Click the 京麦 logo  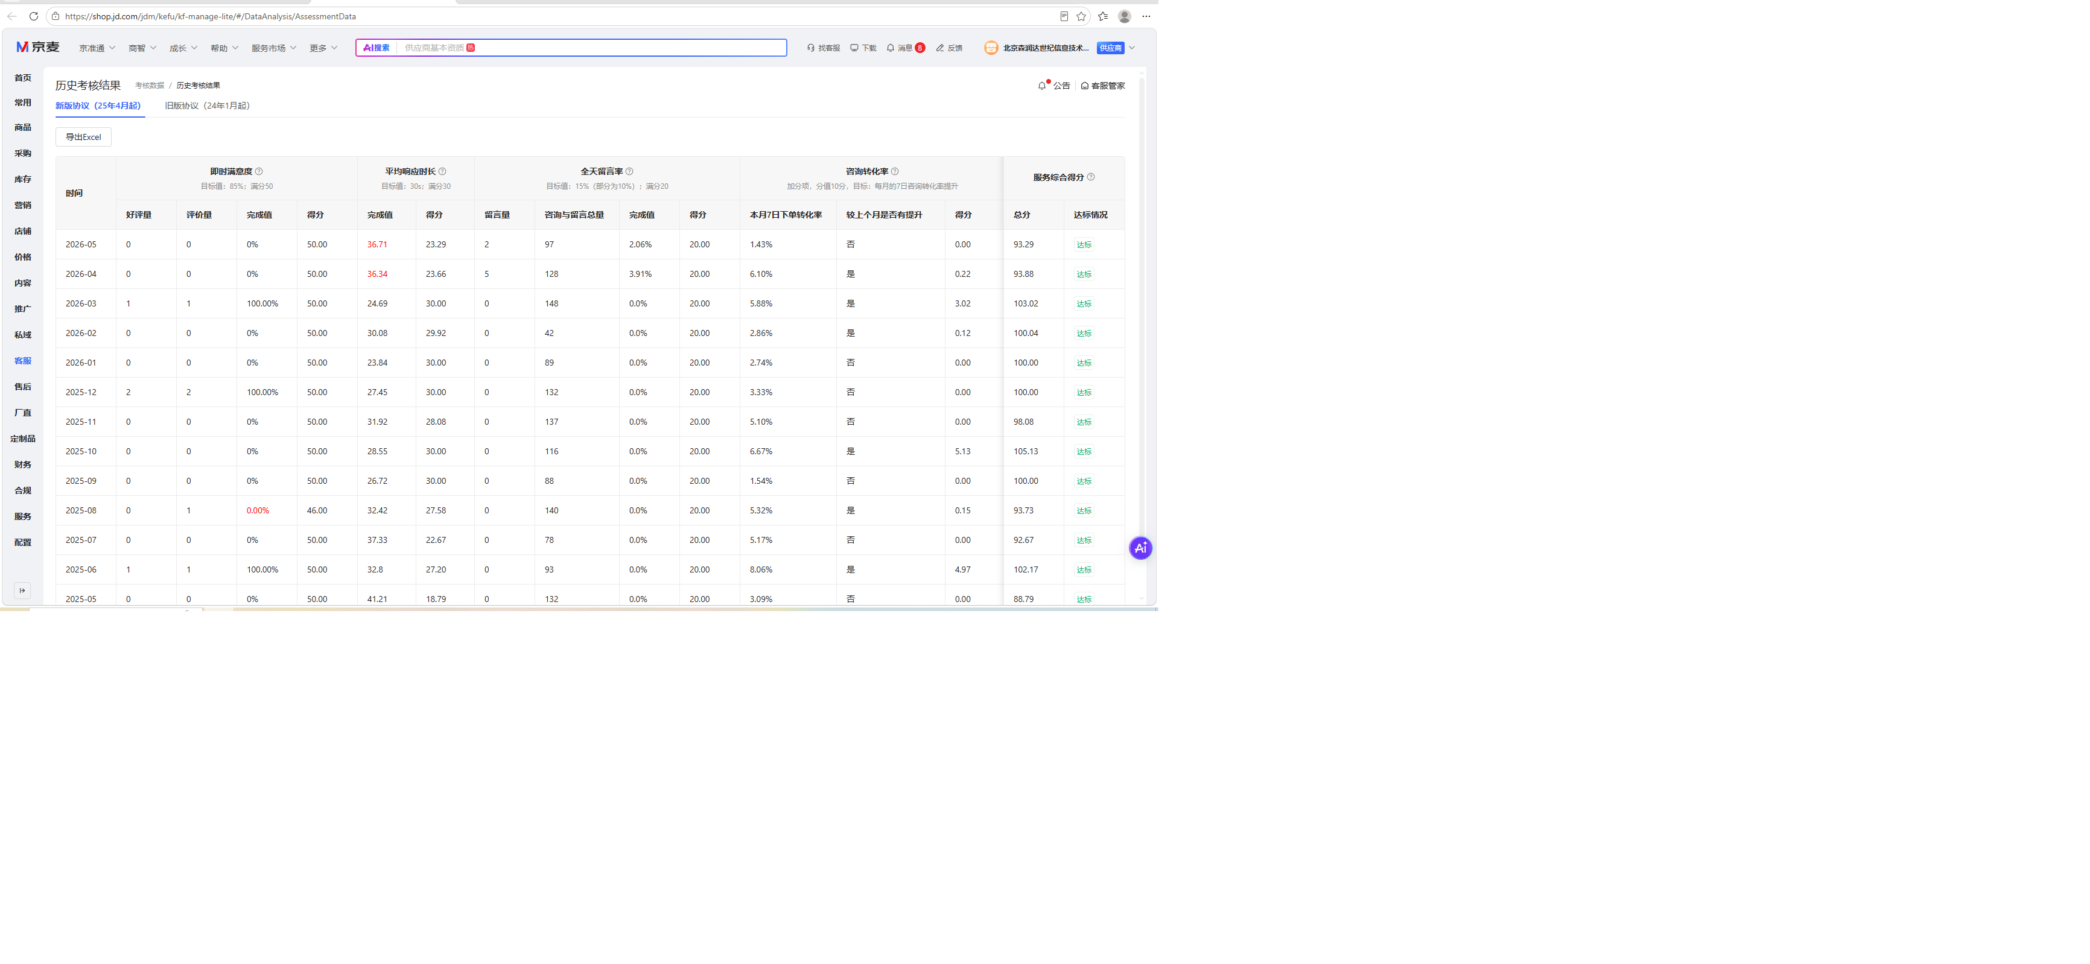pyautogui.click(x=38, y=47)
